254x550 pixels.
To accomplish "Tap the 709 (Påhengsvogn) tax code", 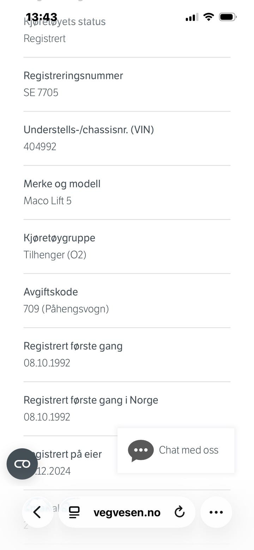I will (x=66, y=309).
